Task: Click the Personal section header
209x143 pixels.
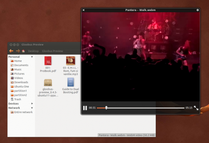Action: [x=14, y=57]
